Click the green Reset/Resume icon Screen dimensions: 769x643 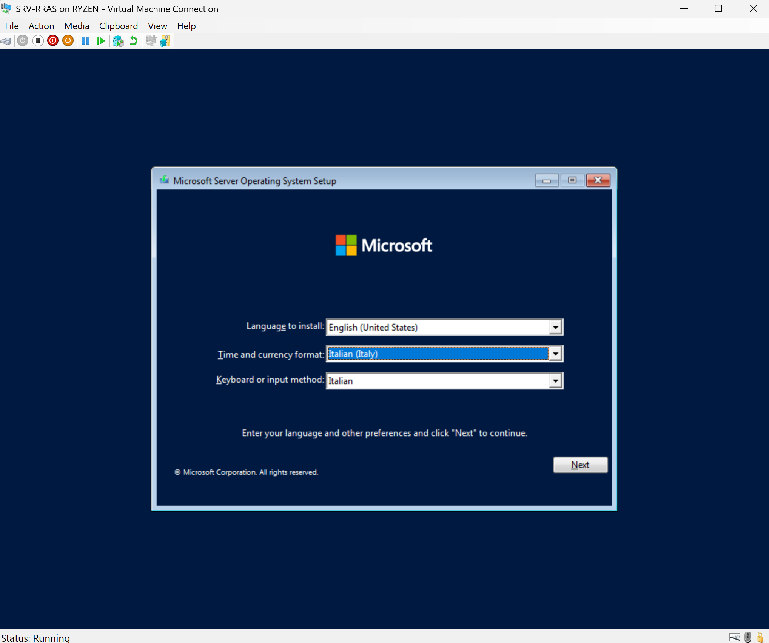coord(100,41)
